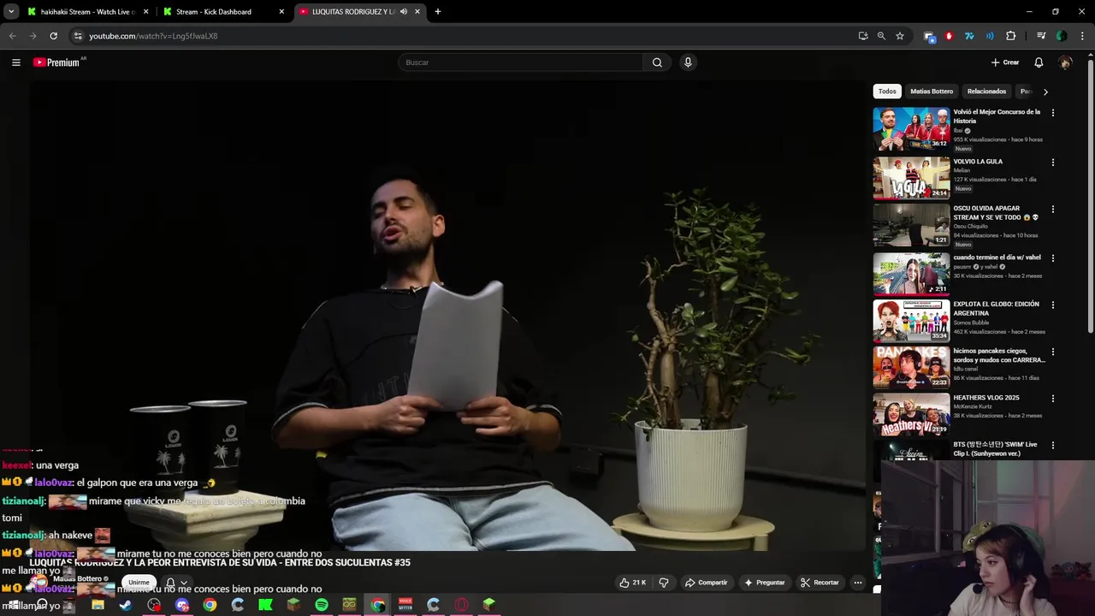Click the search magnifier button
This screenshot has width=1095, height=616.
657,62
